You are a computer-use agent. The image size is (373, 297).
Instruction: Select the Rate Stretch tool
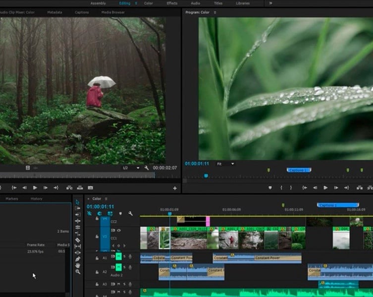point(78,234)
